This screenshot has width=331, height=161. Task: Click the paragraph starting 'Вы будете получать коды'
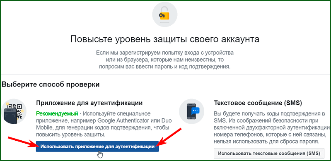click(x=272, y=127)
